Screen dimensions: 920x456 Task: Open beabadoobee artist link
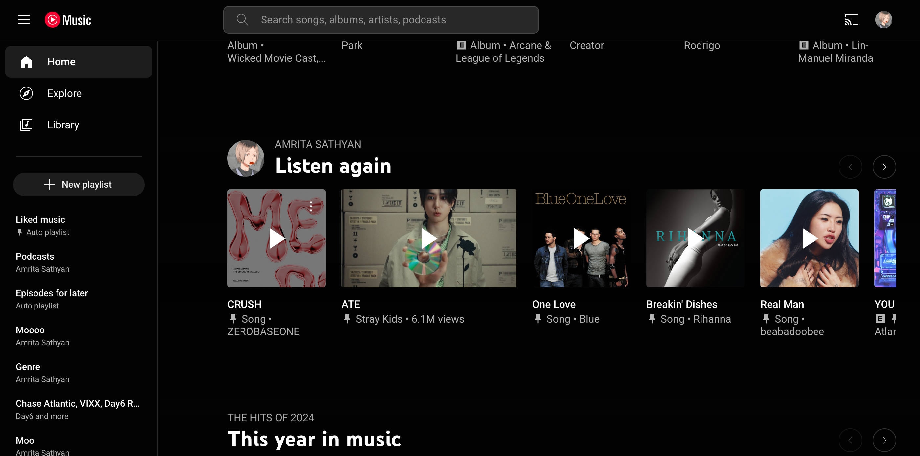(792, 332)
